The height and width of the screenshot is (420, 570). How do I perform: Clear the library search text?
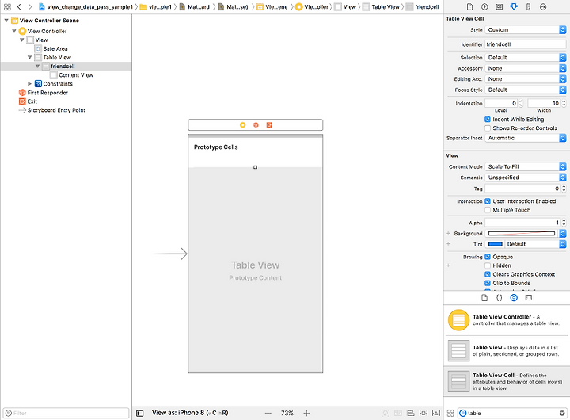coord(562,413)
